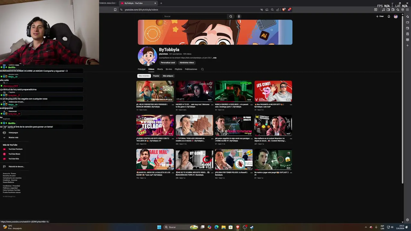
Task: Open the Fears to Fathom video thumbnail
Action: [x=234, y=125]
